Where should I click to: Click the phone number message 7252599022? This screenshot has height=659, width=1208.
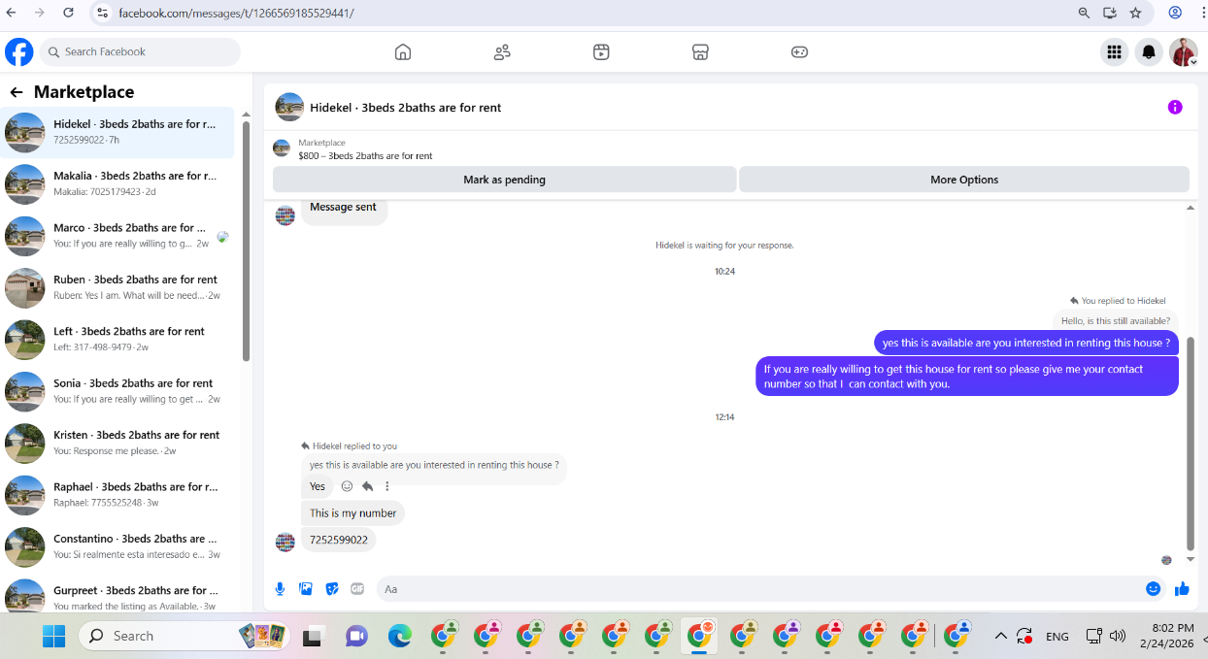pos(339,540)
